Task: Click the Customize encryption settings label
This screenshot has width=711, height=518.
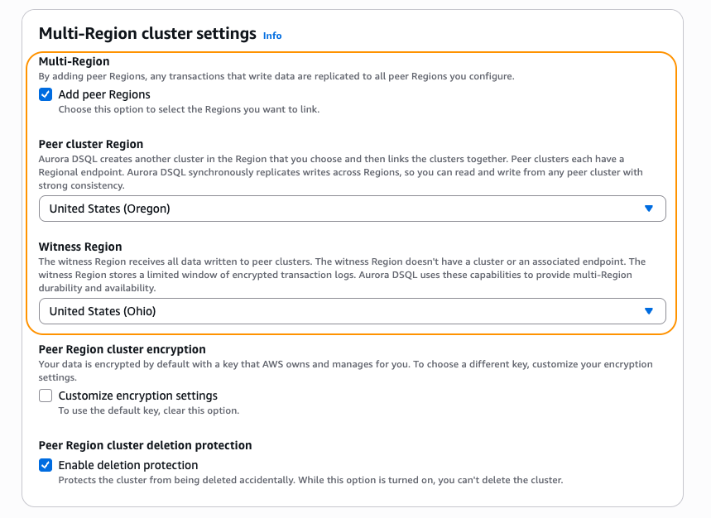Action: pyautogui.click(x=137, y=396)
